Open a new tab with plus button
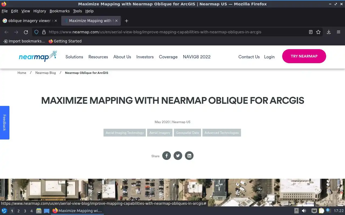The width and height of the screenshot is (345, 215). point(126,21)
